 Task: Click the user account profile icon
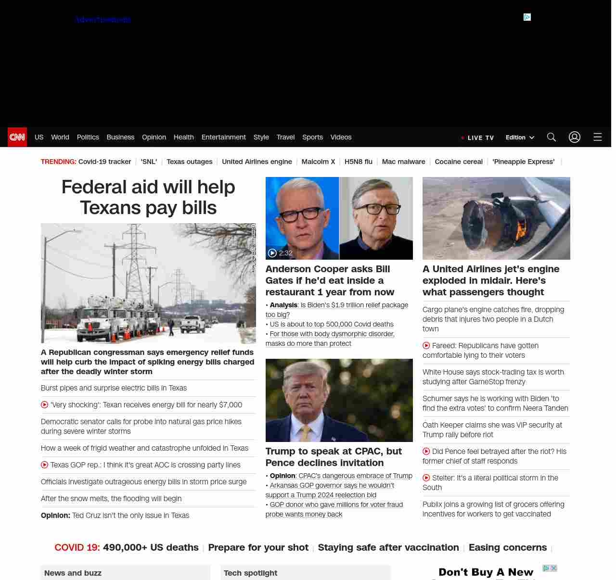point(574,137)
